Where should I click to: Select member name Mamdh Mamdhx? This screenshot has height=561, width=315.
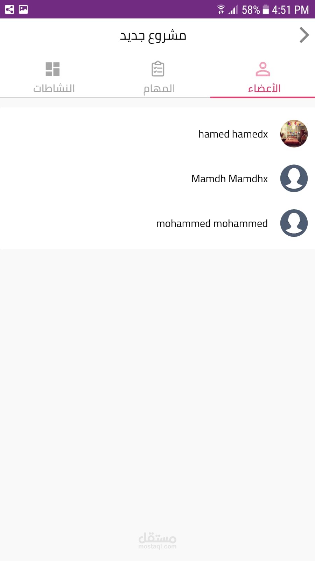(229, 179)
